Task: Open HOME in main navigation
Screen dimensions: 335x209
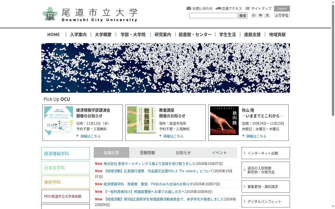Action: click(53, 34)
